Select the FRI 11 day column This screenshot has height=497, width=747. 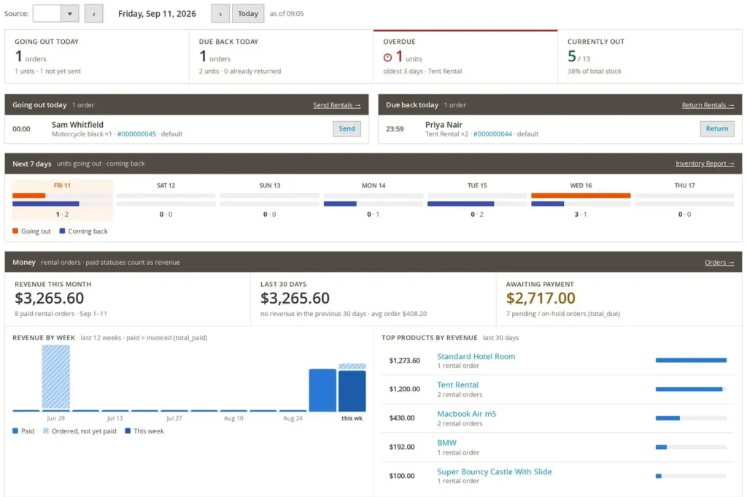(x=62, y=200)
